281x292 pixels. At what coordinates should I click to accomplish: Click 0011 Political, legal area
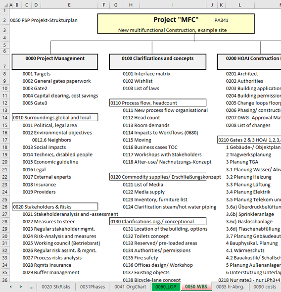(x=49, y=125)
